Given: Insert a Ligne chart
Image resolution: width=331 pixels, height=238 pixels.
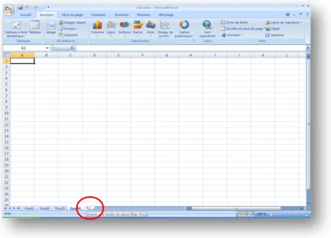Looking at the screenshot, I should click(111, 28).
